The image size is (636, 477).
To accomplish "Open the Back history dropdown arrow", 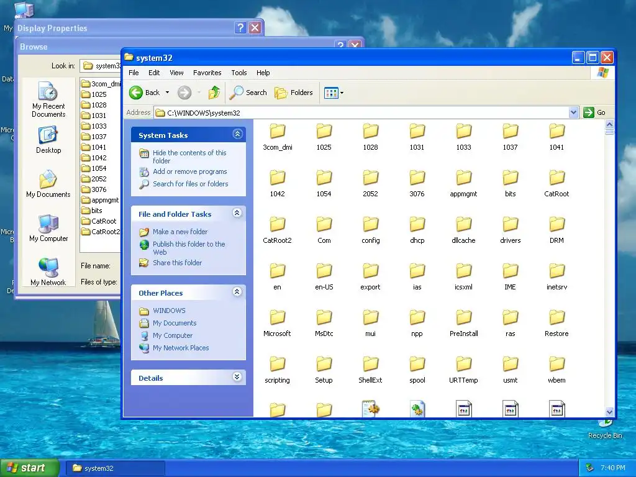I will tap(167, 93).
